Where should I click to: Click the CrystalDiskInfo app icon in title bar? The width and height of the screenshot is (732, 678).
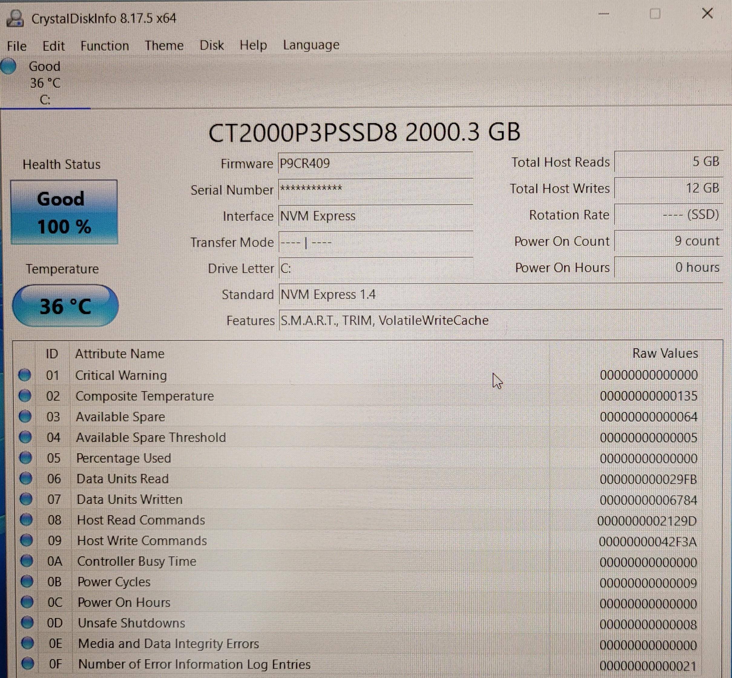tap(15, 18)
